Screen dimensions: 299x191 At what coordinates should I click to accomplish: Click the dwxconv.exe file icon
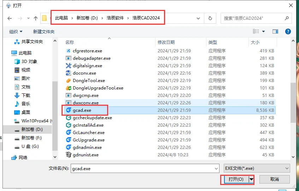click(x=68, y=103)
